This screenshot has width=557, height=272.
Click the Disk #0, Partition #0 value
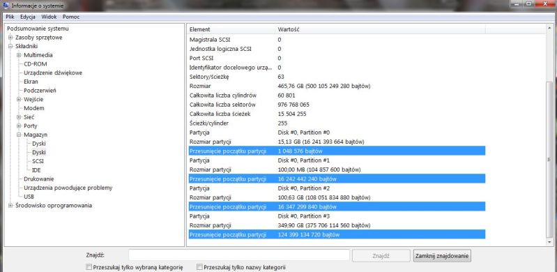tap(304, 133)
